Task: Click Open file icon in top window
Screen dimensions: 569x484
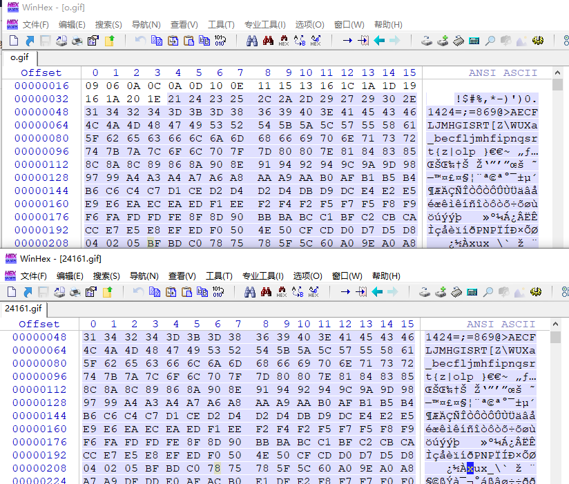Action: pos(30,41)
